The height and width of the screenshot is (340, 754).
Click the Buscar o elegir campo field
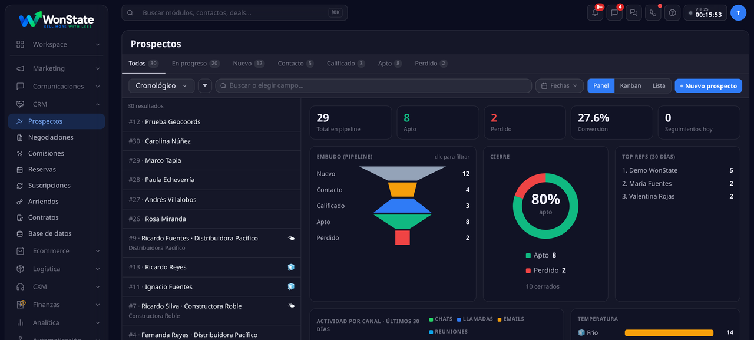pos(373,86)
